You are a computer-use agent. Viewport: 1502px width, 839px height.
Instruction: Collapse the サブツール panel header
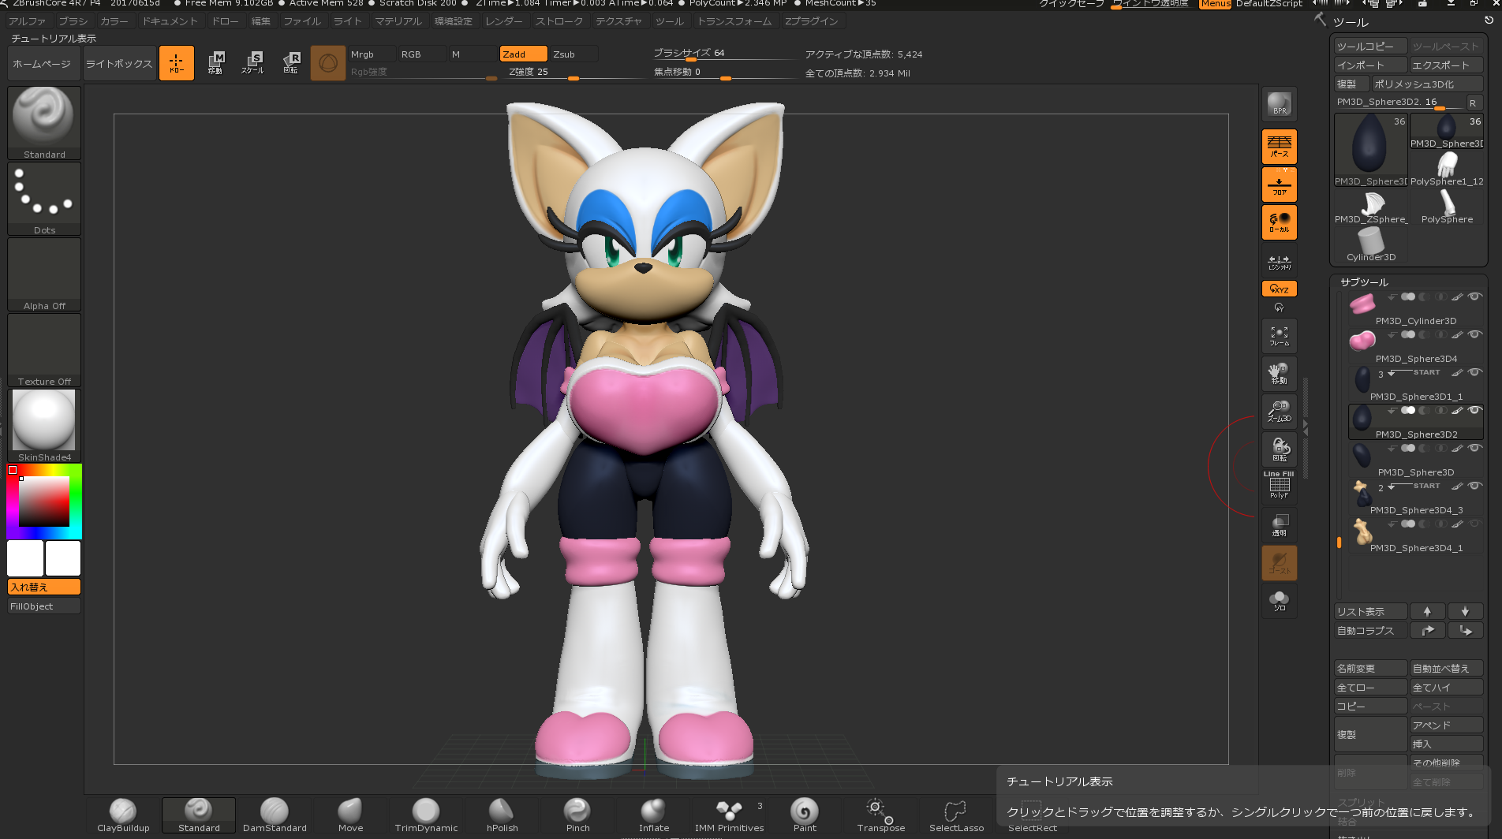click(1364, 282)
